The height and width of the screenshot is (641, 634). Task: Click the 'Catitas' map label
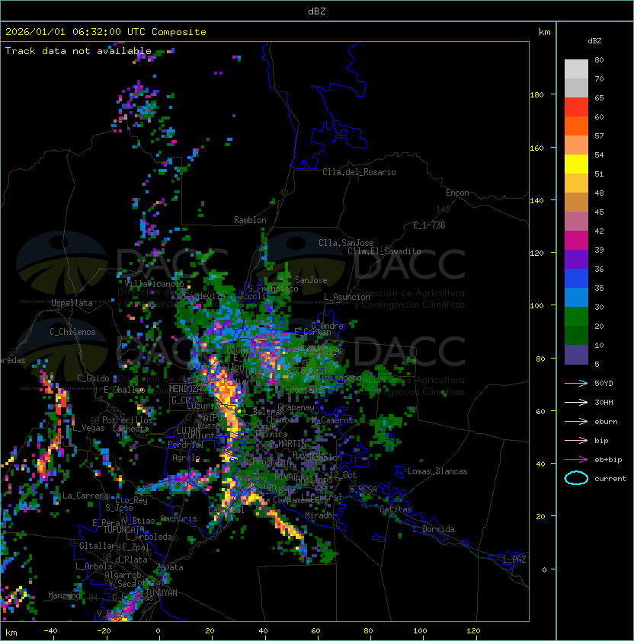[395, 509]
